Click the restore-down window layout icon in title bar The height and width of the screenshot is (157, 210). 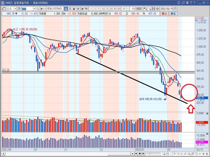179,3
